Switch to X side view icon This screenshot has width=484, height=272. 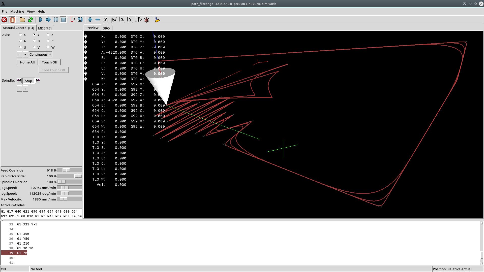click(122, 20)
